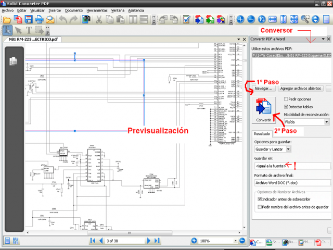Click the green arrow PDF conversion icon

[210, 20]
